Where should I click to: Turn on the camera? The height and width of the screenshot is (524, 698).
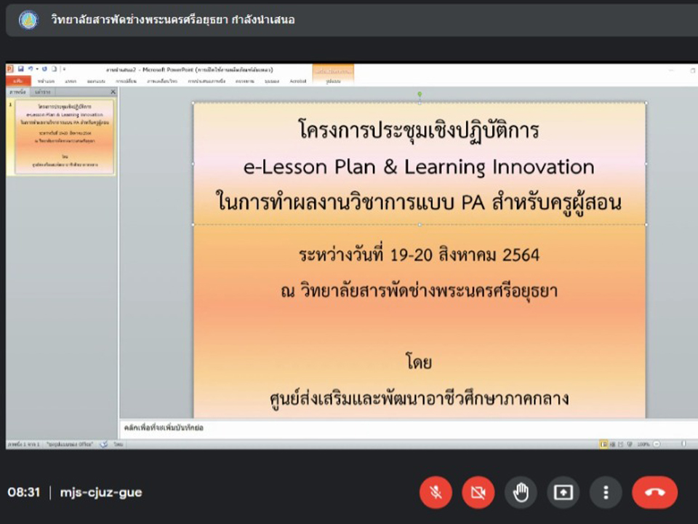(478, 493)
